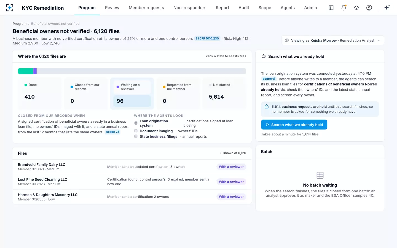Click the database icon beside State business filings
This screenshot has height=248, width=397.
tap(136, 136)
